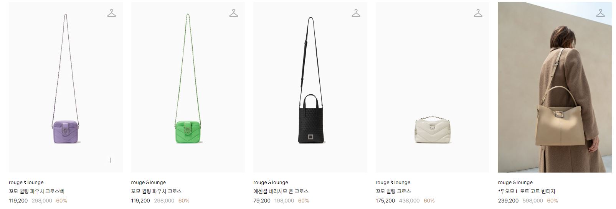The image size is (616, 209).
Task: Open black woven phone bag image
Action: 310,87
